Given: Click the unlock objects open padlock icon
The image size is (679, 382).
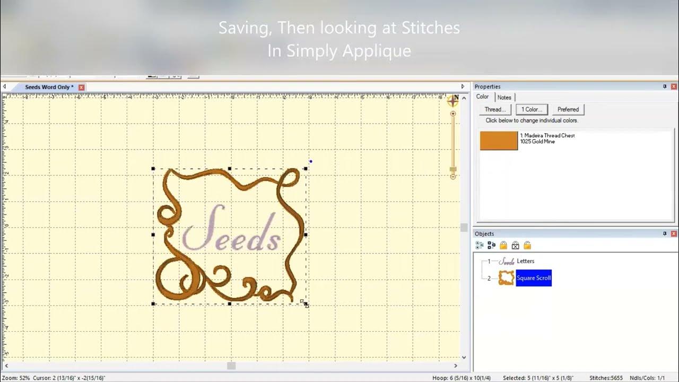Looking at the screenshot, I should click(527, 245).
